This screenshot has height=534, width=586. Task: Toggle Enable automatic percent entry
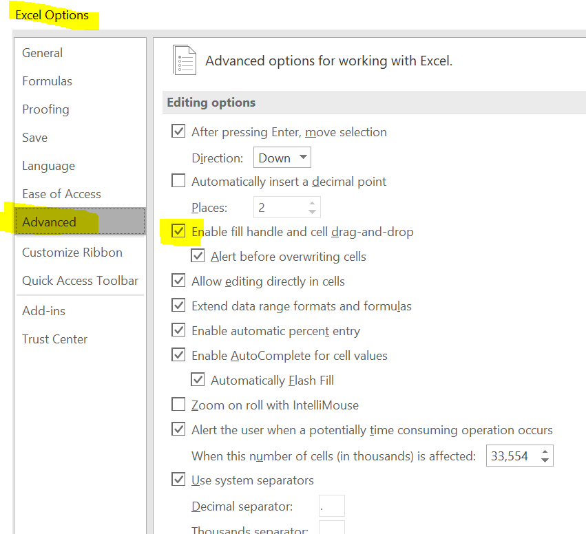pos(178,330)
